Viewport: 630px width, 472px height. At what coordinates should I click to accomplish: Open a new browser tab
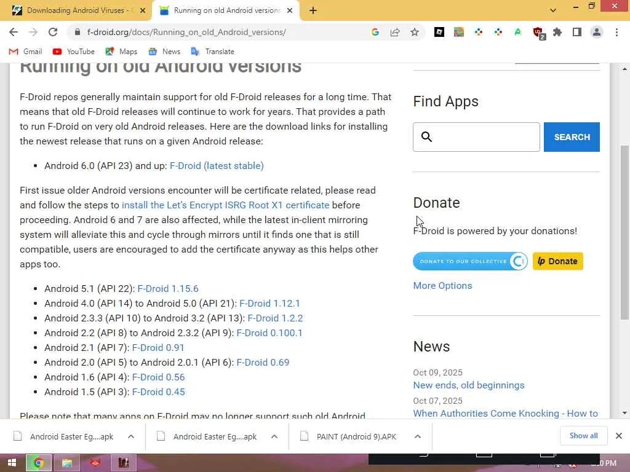pyautogui.click(x=313, y=10)
